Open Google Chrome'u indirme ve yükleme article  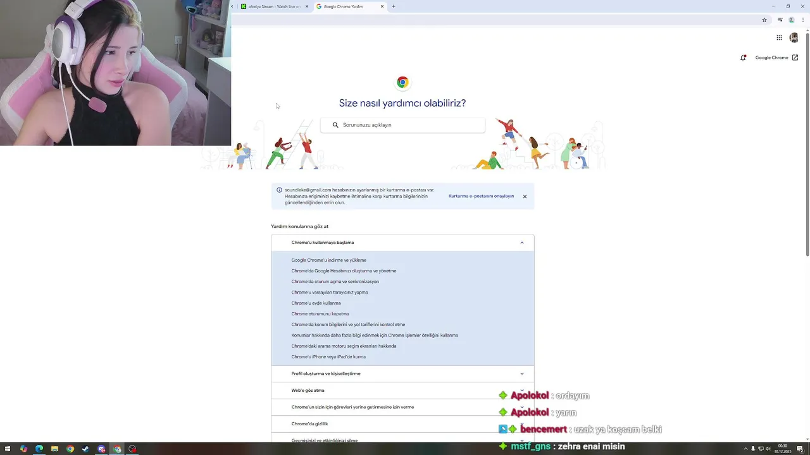[x=328, y=260]
